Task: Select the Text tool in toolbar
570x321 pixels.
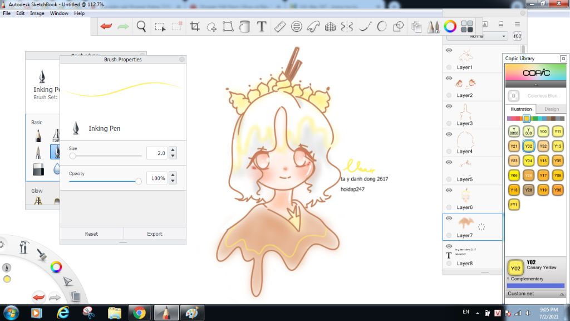Action: click(262, 26)
